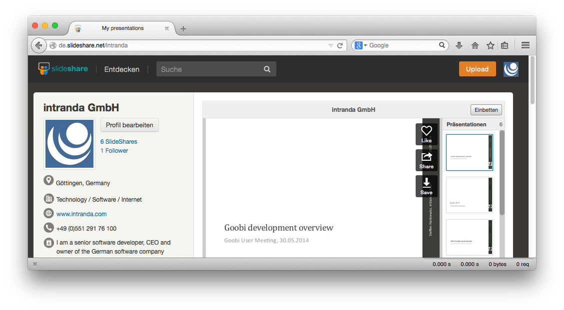Select the My presentations tab
The image size is (564, 310).
click(x=122, y=28)
